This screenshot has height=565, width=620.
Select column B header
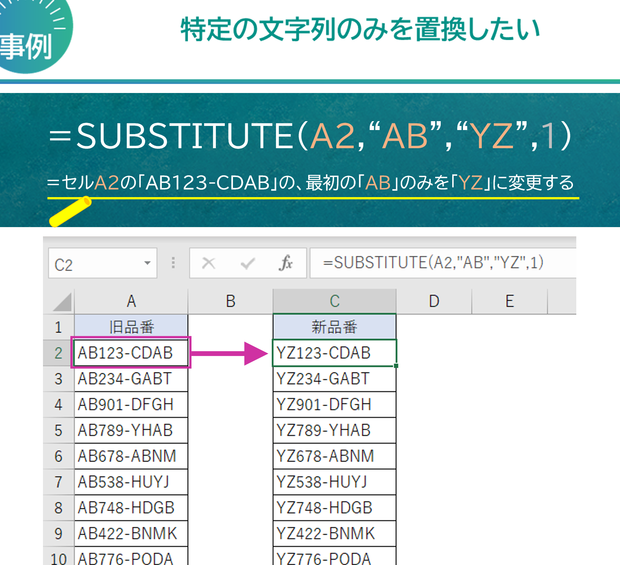(230, 301)
